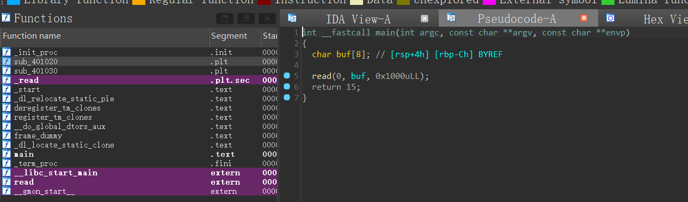688x202 pixels.
Task: Select read extern function row
Action: 139,182
